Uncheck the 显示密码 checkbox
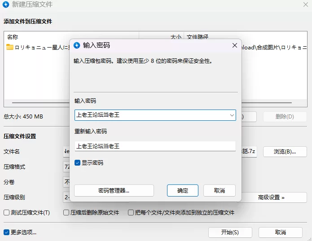Image resolution: width=312 pixels, height=241 pixels. (77, 163)
